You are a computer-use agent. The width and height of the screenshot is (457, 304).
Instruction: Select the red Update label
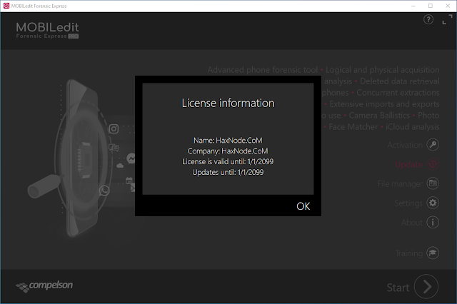[x=409, y=165]
